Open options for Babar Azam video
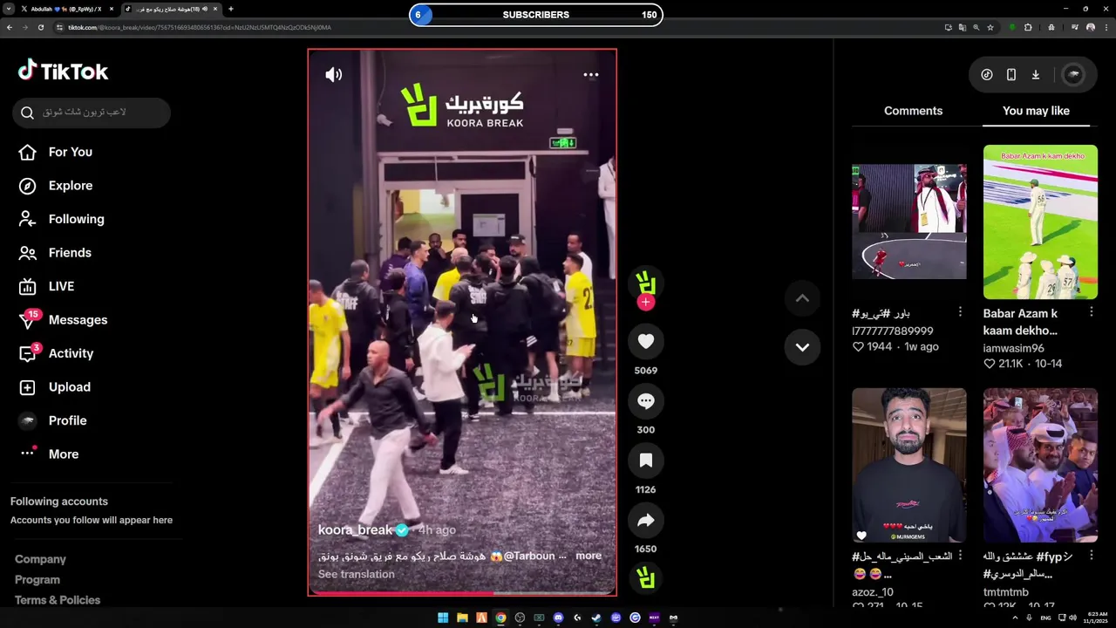 (x=1092, y=312)
